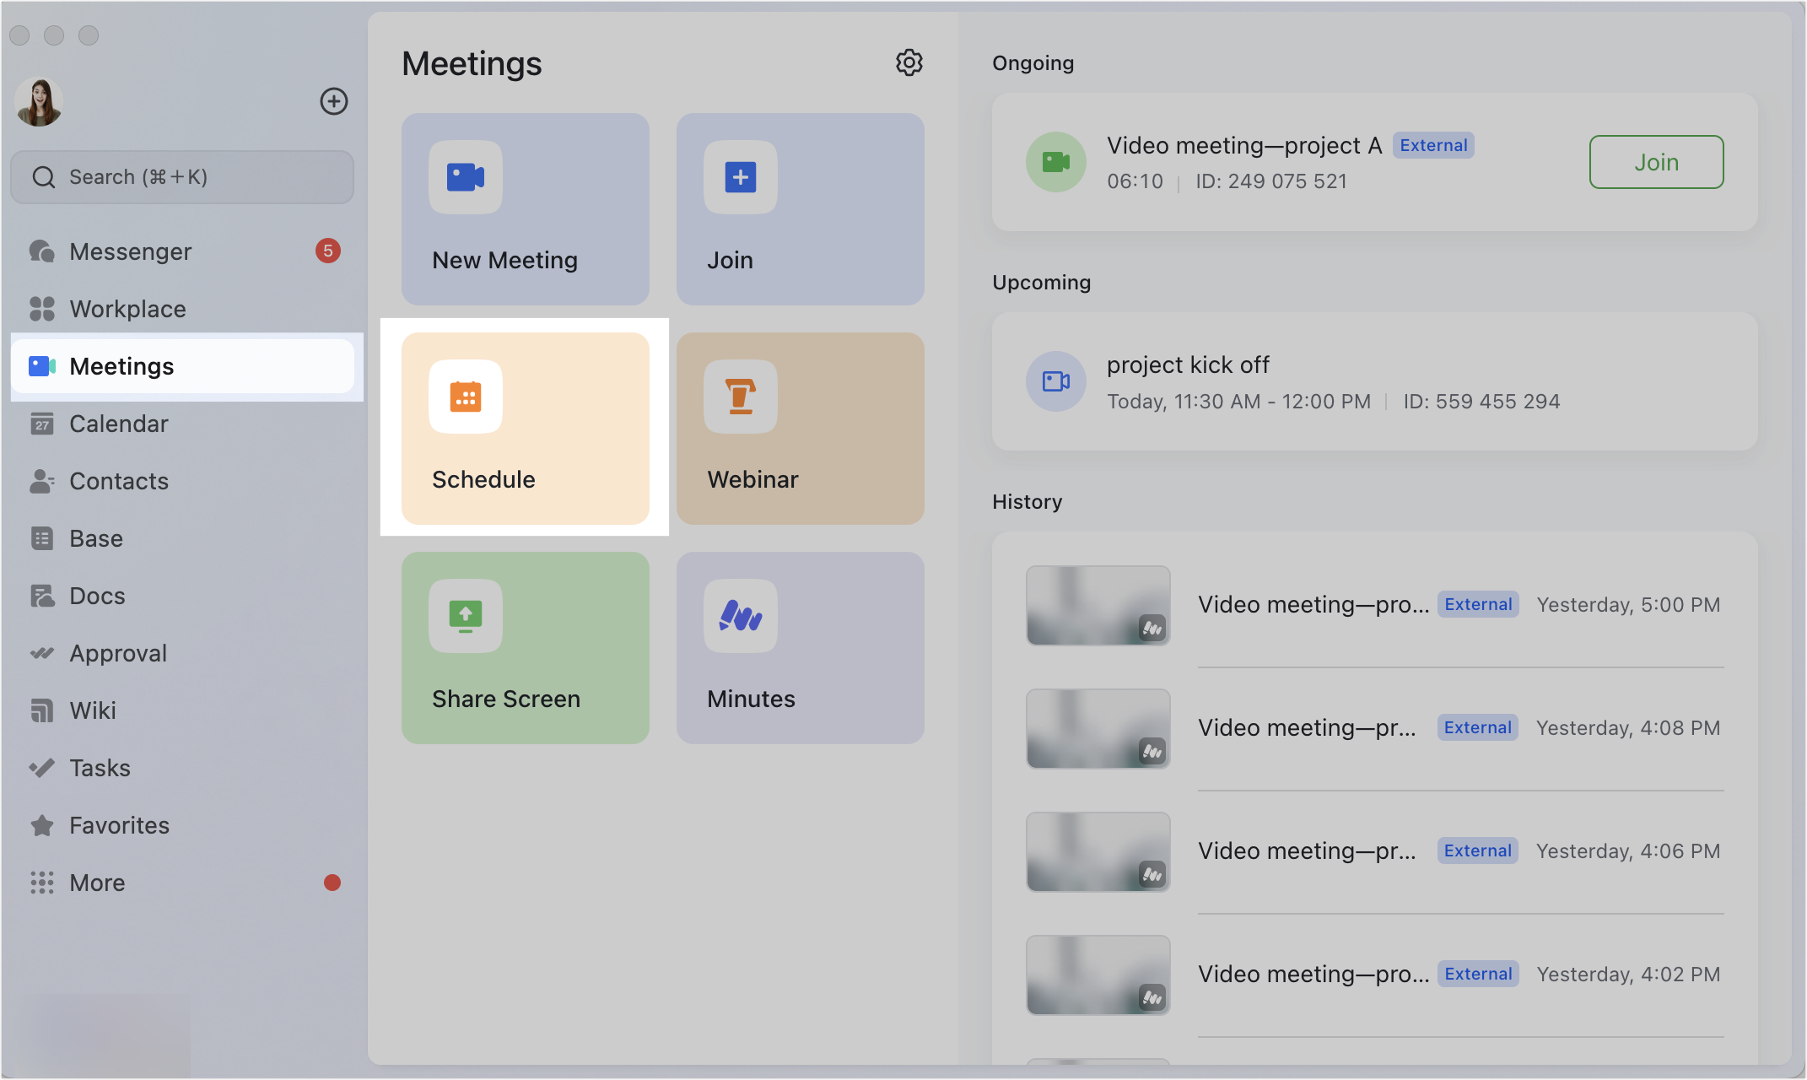
Task: Open the More menu with notification dot
Action: (x=96, y=883)
